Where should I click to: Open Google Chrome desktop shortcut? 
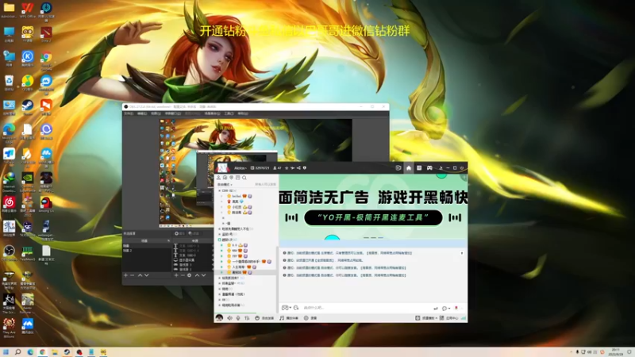tap(46, 61)
